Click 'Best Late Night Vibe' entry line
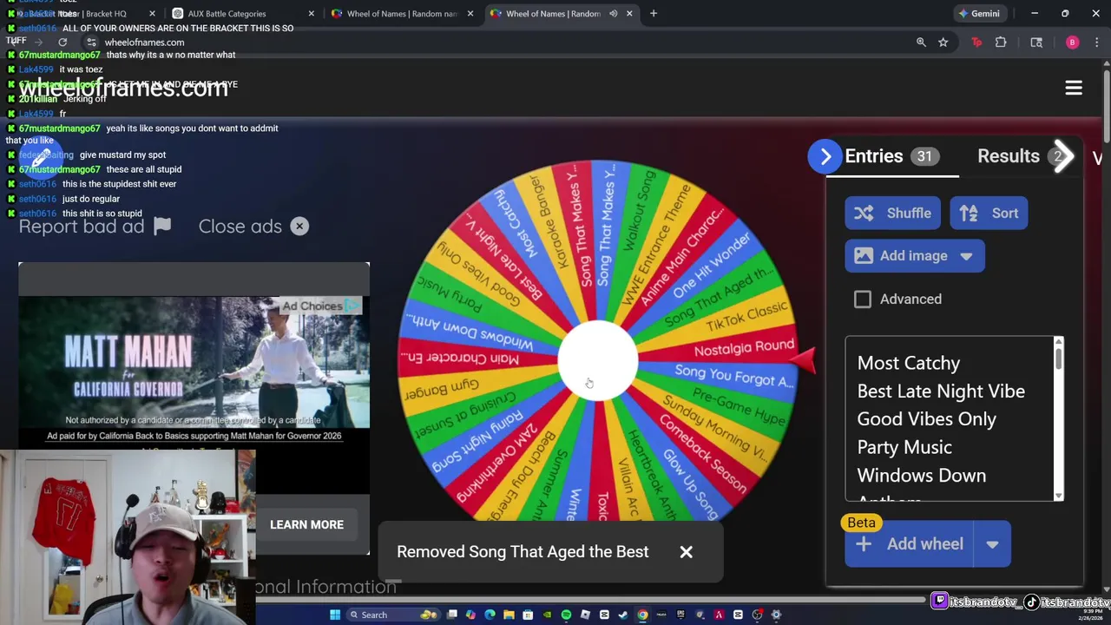Screen dimensions: 1111x625 (x=941, y=391)
